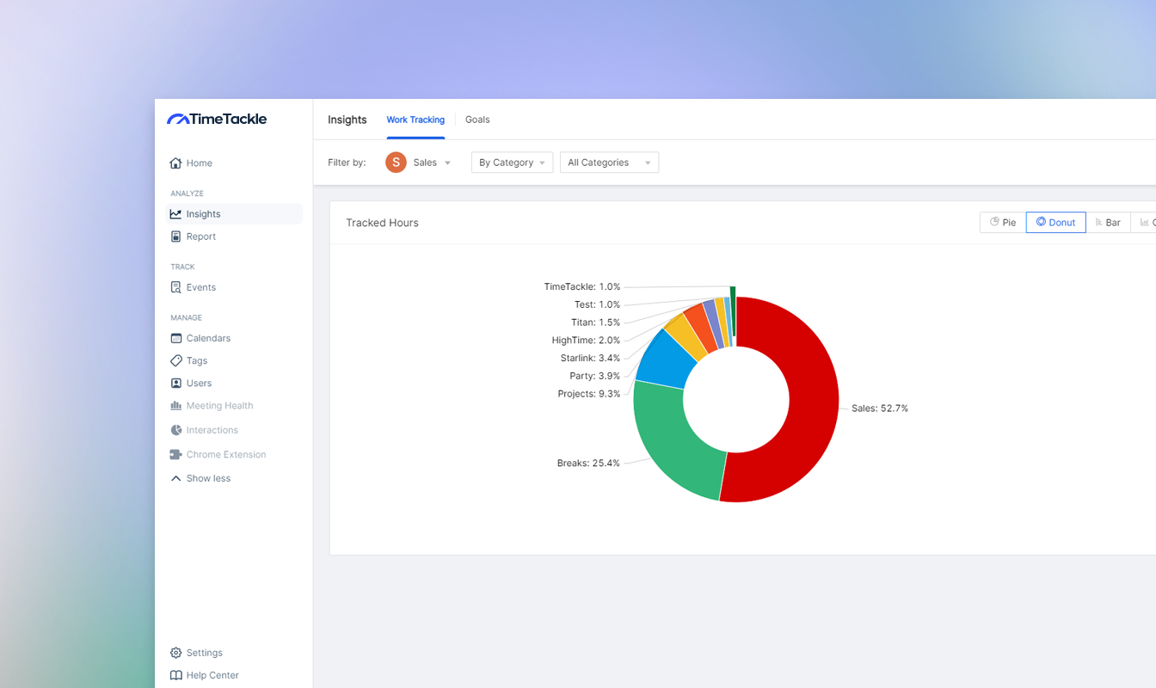Click the Tracked Hours card title

pos(382,223)
